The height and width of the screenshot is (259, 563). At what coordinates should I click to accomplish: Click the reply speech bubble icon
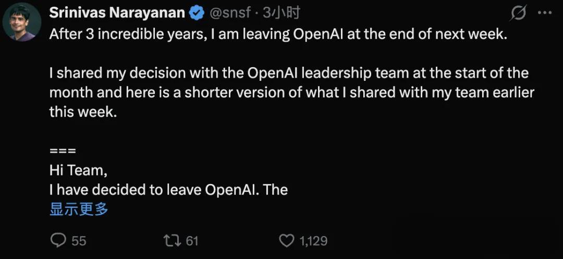pyautogui.click(x=58, y=240)
